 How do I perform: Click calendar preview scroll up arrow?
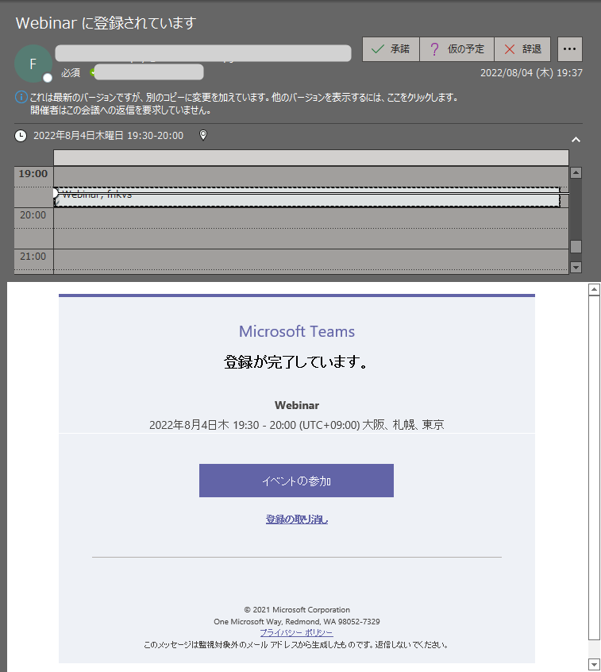[x=576, y=172]
